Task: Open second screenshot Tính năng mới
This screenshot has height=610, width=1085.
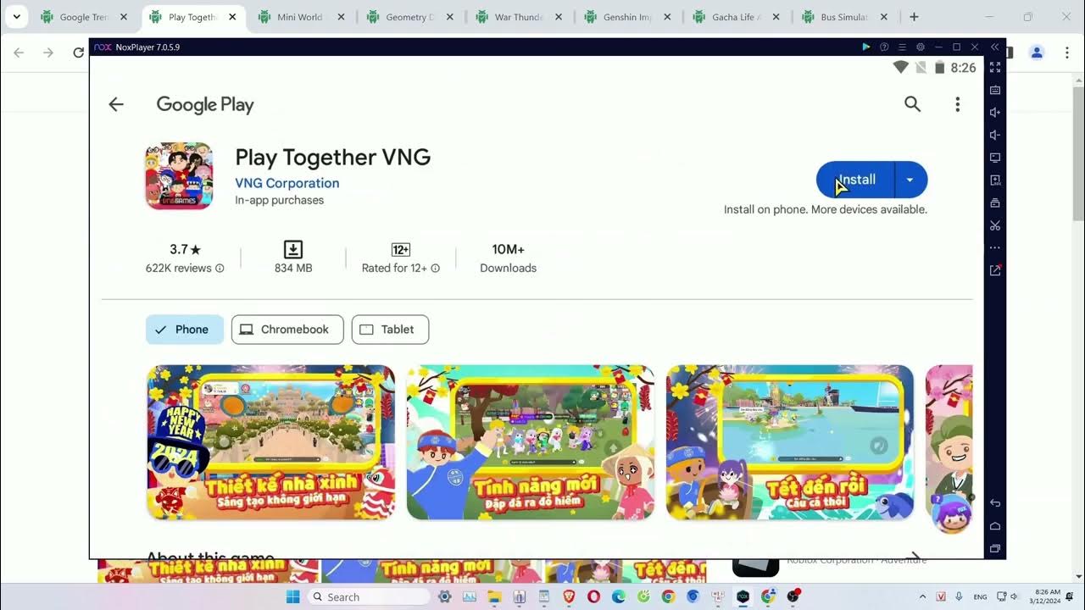Action: [531, 442]
